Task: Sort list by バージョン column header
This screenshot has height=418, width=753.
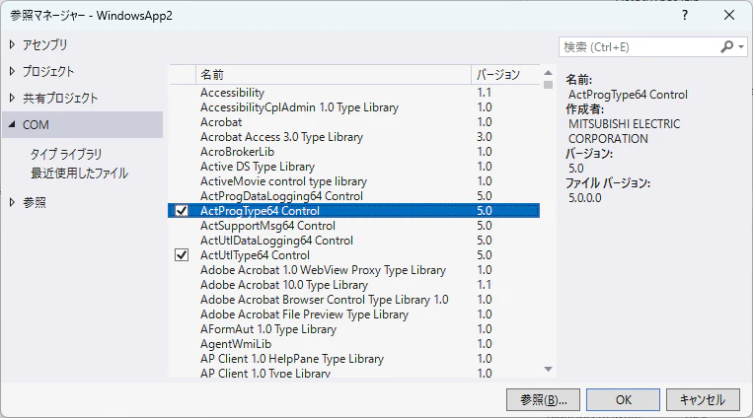Action: pos(505,74)
